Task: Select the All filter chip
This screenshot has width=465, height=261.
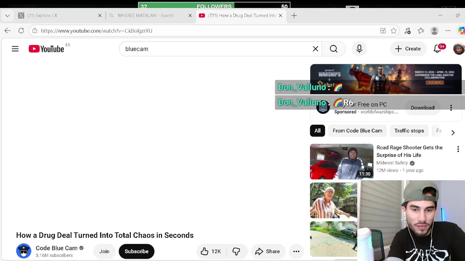Action: tap(317, 130)
